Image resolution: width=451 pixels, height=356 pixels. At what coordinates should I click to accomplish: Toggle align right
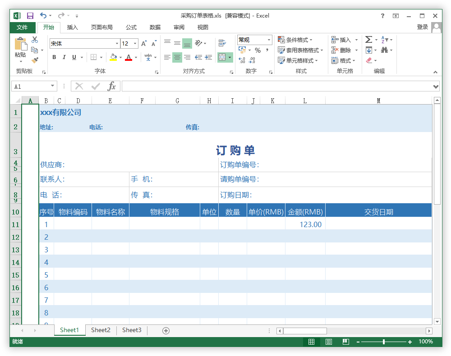click(187, 57)
